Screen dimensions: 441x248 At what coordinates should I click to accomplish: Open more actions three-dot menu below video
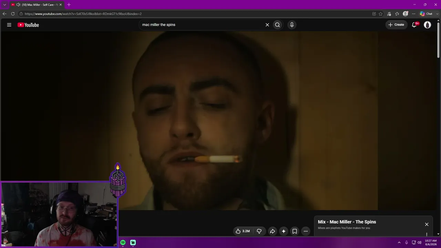click(306, 231)
